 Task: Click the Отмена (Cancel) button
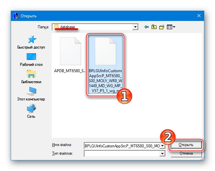[186, 153]
